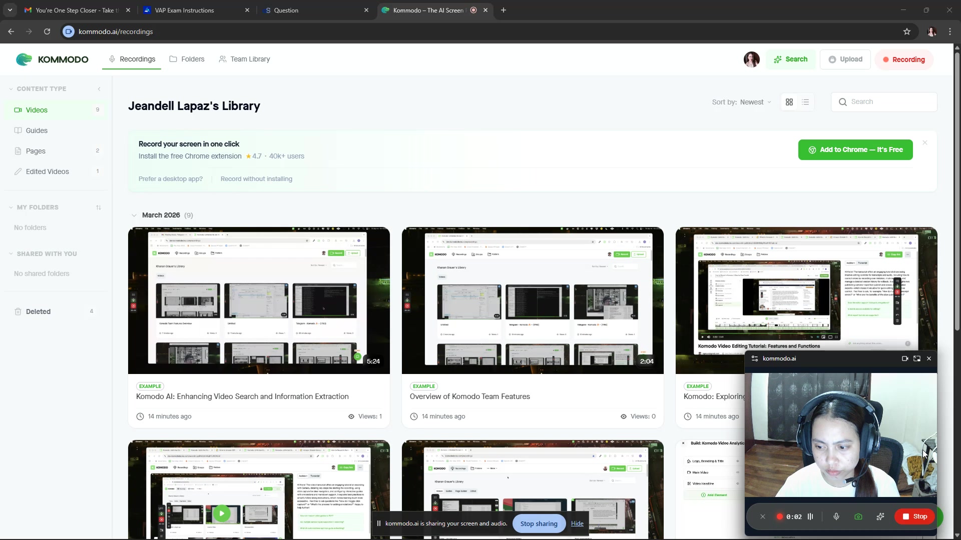The image size is (961, 540).
Task: Click the site information icon in address bar
Action: point(69,31)
